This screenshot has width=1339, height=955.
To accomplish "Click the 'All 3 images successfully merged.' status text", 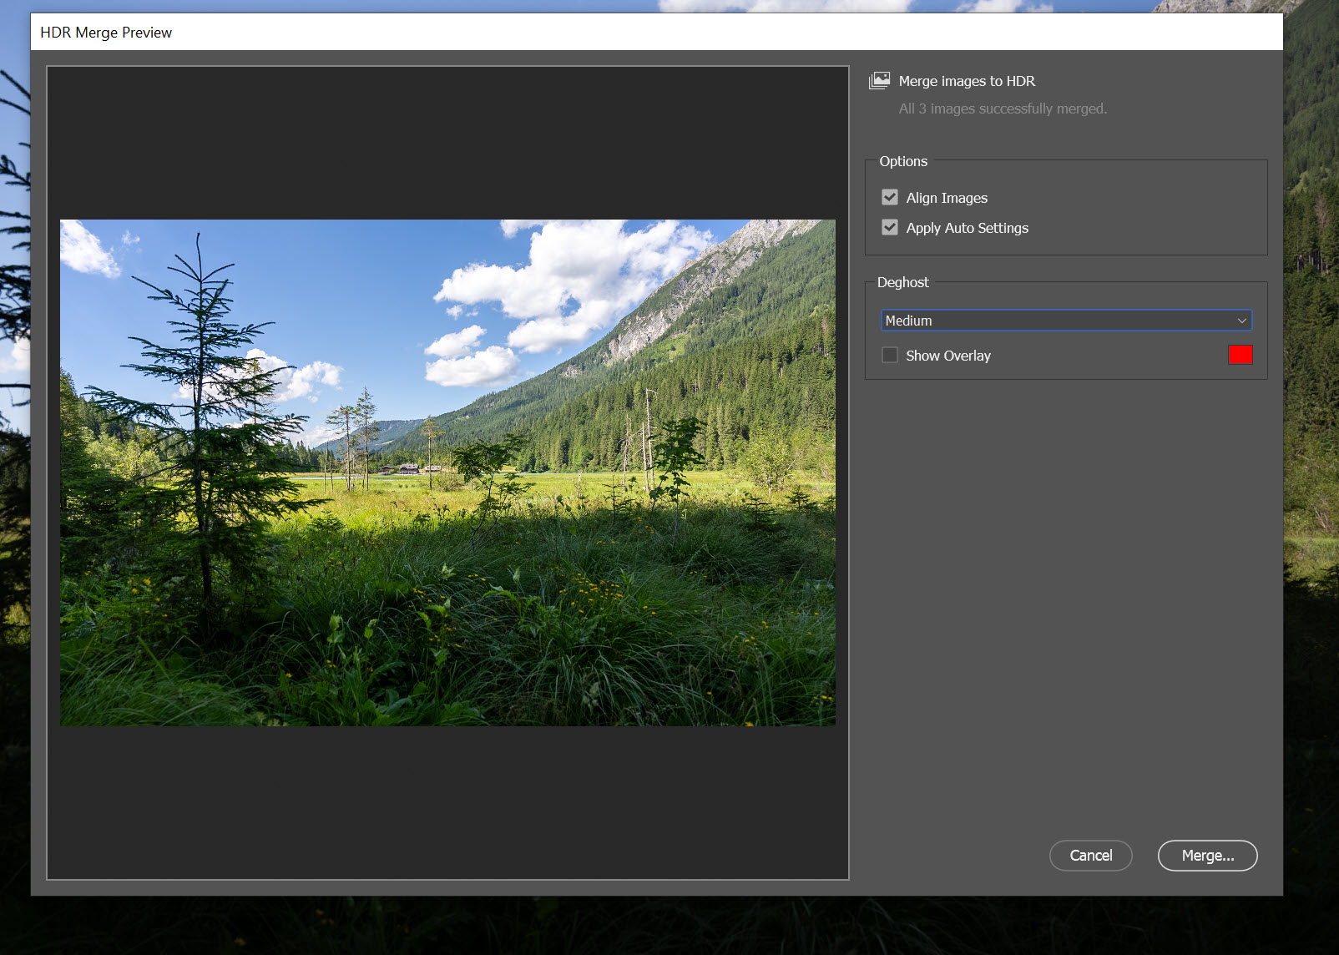I will pyautogui.click(x=1003, y=109).
